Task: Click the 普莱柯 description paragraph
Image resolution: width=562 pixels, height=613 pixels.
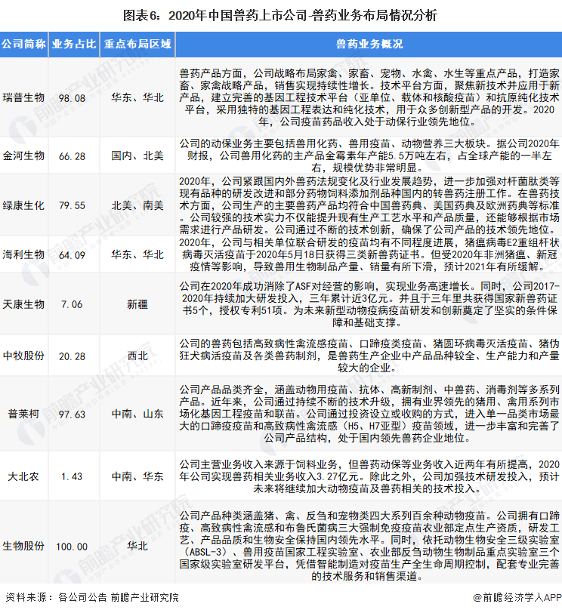Action: 369,414
